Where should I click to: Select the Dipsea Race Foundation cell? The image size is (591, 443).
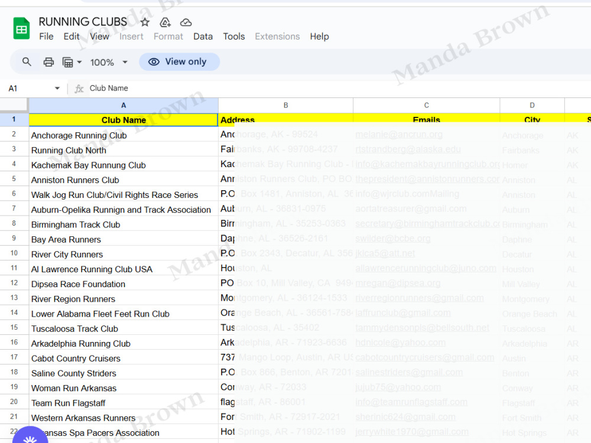pos(124,284)
